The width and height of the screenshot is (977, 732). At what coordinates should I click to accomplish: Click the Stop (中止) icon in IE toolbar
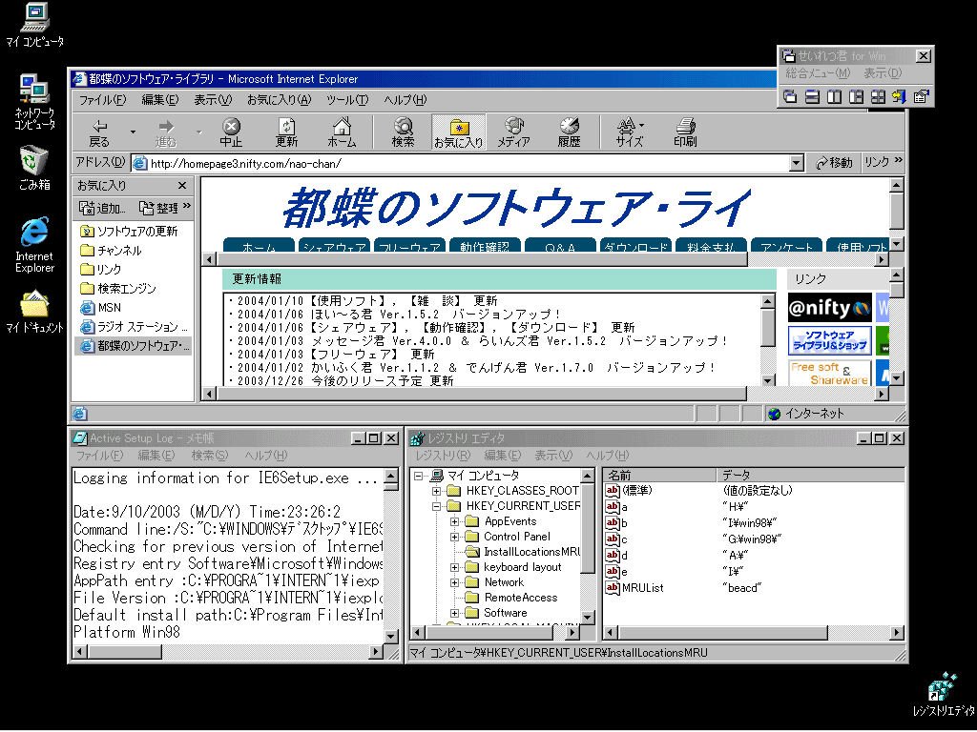click(231, 132)
